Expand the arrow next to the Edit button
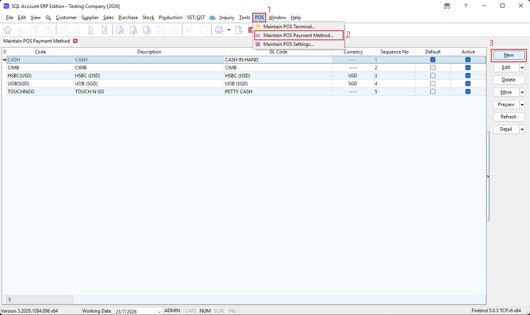 pyautogui.click(x=522, y=67)
